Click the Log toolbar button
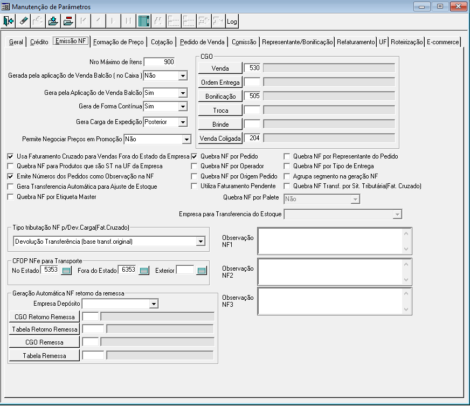The image size is (470, 406). (x=232, y=21)
